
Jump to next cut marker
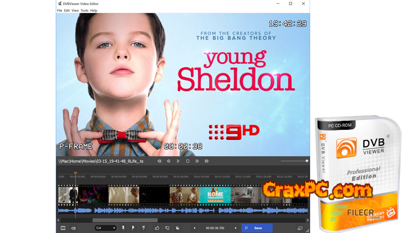(206, 161)
